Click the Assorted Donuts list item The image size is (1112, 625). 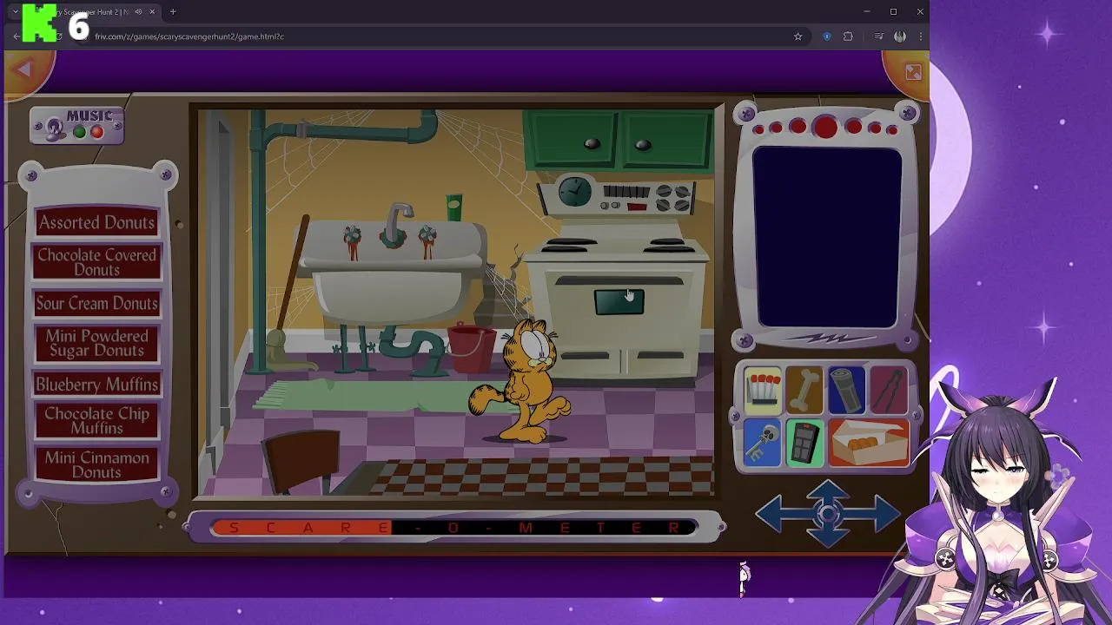[x=96, y=222]
